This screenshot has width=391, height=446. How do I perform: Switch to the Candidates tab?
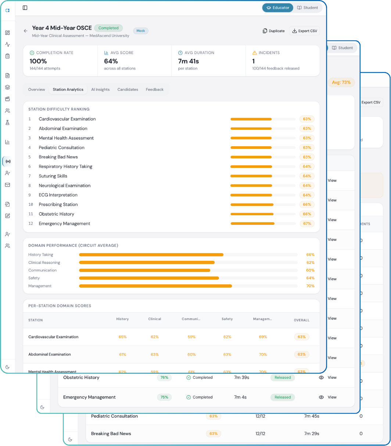(x=128, y=89)
